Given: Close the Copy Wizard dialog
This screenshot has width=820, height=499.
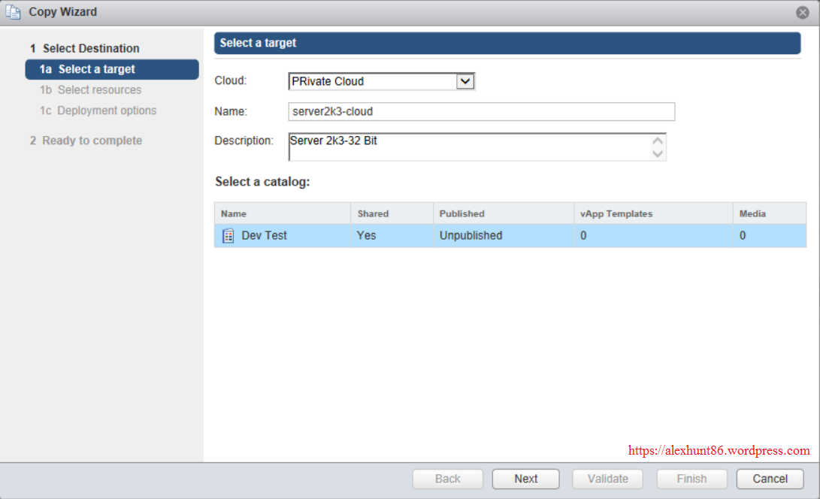Looking at the screenshot, I should [x=802, y=13].
